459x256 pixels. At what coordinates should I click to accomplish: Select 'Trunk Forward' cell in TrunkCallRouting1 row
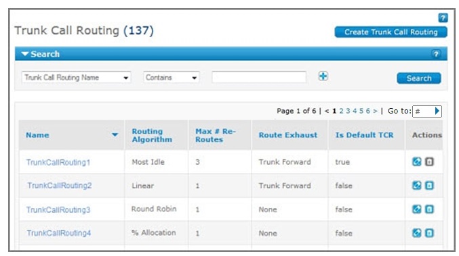click(x=285, y=162)
